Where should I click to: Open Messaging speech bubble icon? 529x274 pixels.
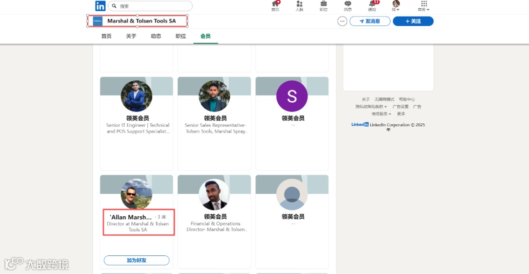point(347,6)
